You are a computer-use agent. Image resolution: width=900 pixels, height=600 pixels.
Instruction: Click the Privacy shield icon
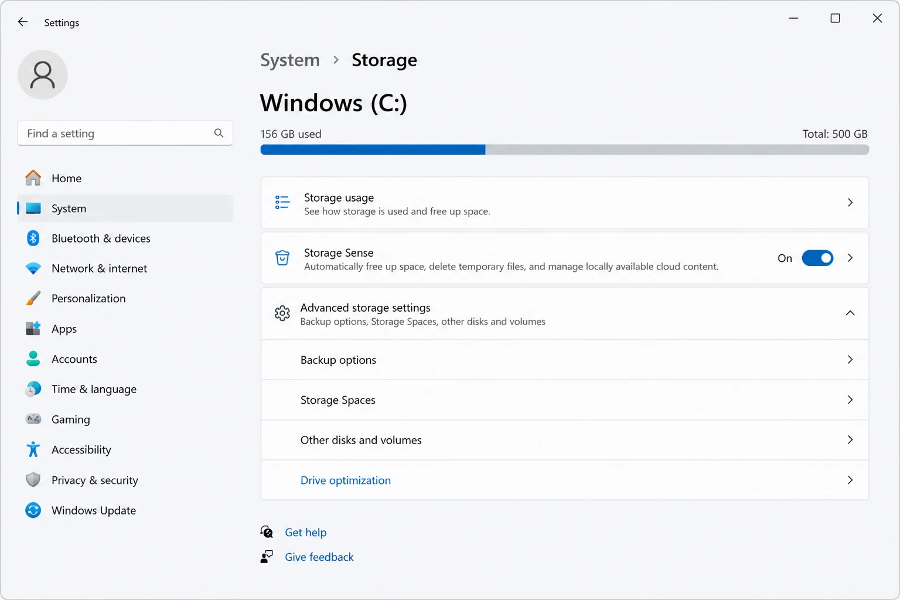33,480
